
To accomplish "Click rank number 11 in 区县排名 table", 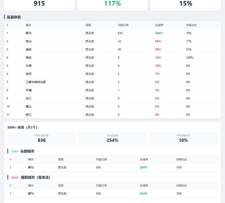I will point(8,115).
